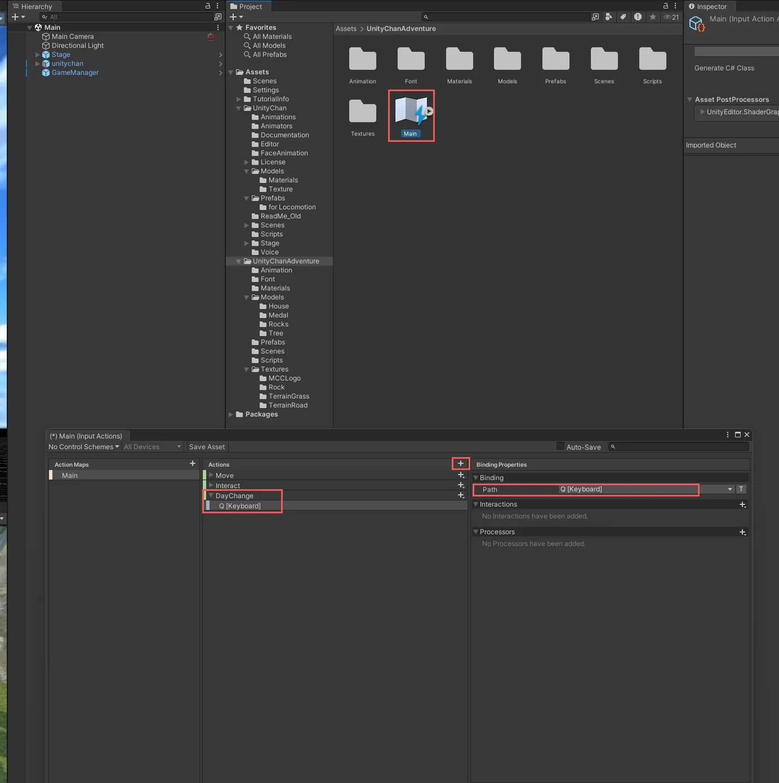This screenshot has height=783, width=779.
Task: Expand the Packages folder in Project tree
Action: pyautogui.click(x=231, y=414)
